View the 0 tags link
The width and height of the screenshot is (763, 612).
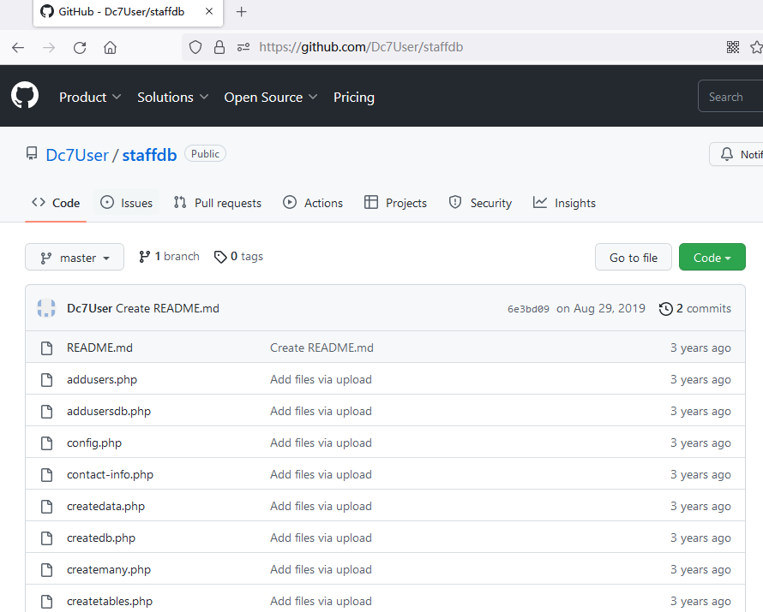pyautogui.click(x=238, y=257)
